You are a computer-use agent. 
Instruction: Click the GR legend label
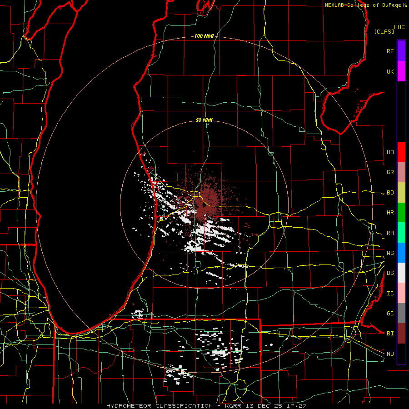click(x=390, y=172)
